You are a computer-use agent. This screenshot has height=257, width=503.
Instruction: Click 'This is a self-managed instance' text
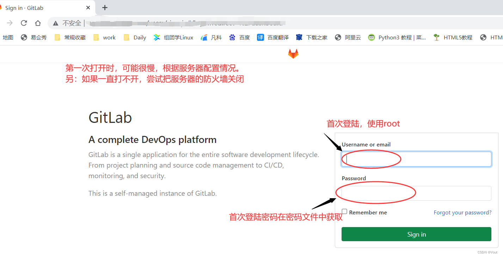(x=153, y=193)
